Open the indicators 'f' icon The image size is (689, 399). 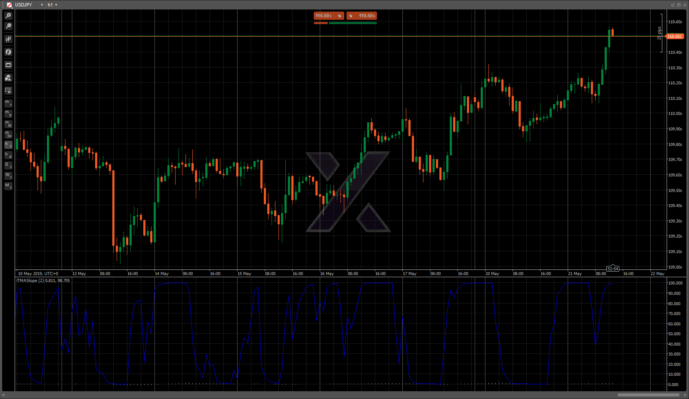click(8, 52)
